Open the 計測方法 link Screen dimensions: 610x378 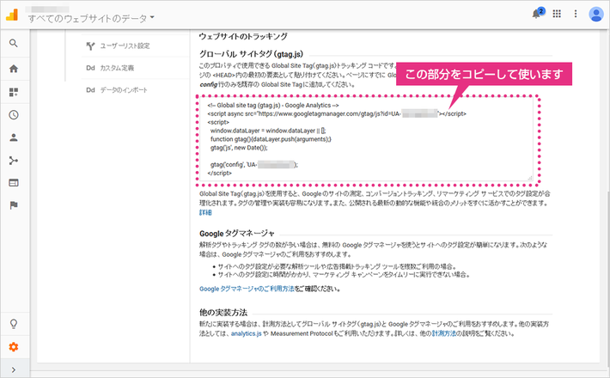[444, 333]
